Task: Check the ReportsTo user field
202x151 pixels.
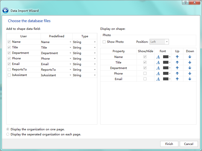Action: pyautogui.click(x=9, y=70)
